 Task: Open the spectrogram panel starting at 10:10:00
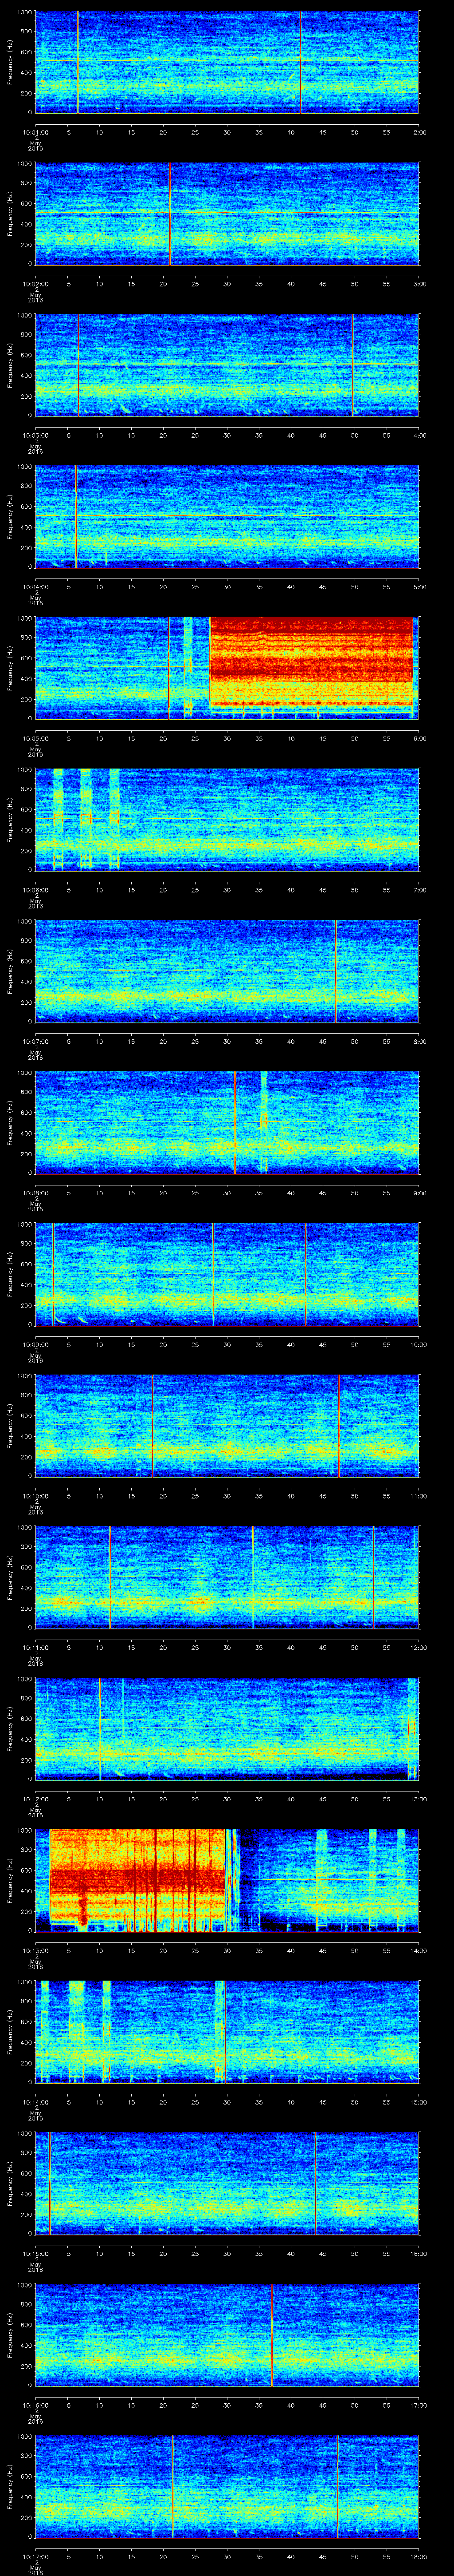pyautogui.click(x=227, y=1425)
